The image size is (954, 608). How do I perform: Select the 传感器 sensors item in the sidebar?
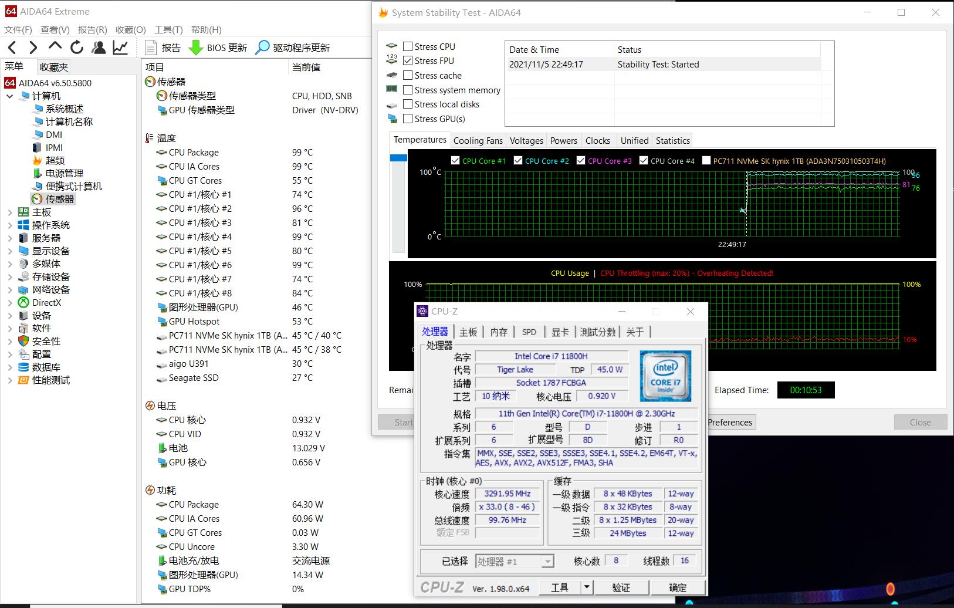click(x=59, y=199)
